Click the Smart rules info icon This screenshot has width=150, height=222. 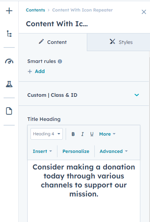[60, 62]
